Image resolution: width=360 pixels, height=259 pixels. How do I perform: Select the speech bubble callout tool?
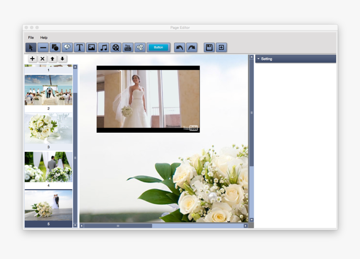tap(67, 47)
